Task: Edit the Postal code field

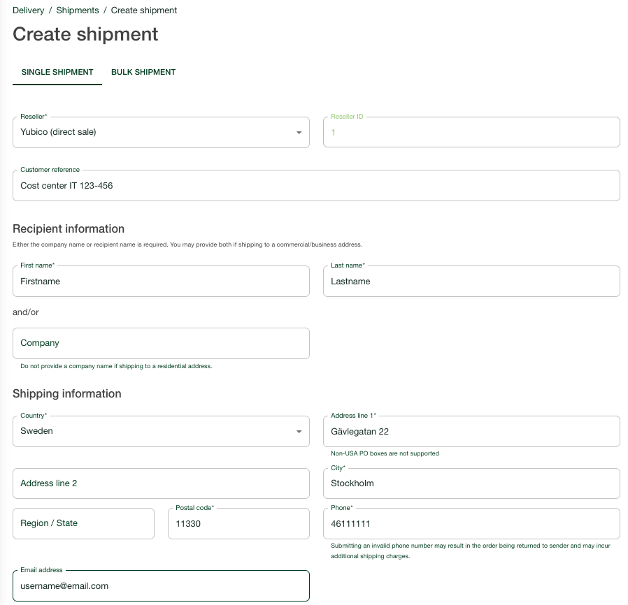Action: [238, 523]
